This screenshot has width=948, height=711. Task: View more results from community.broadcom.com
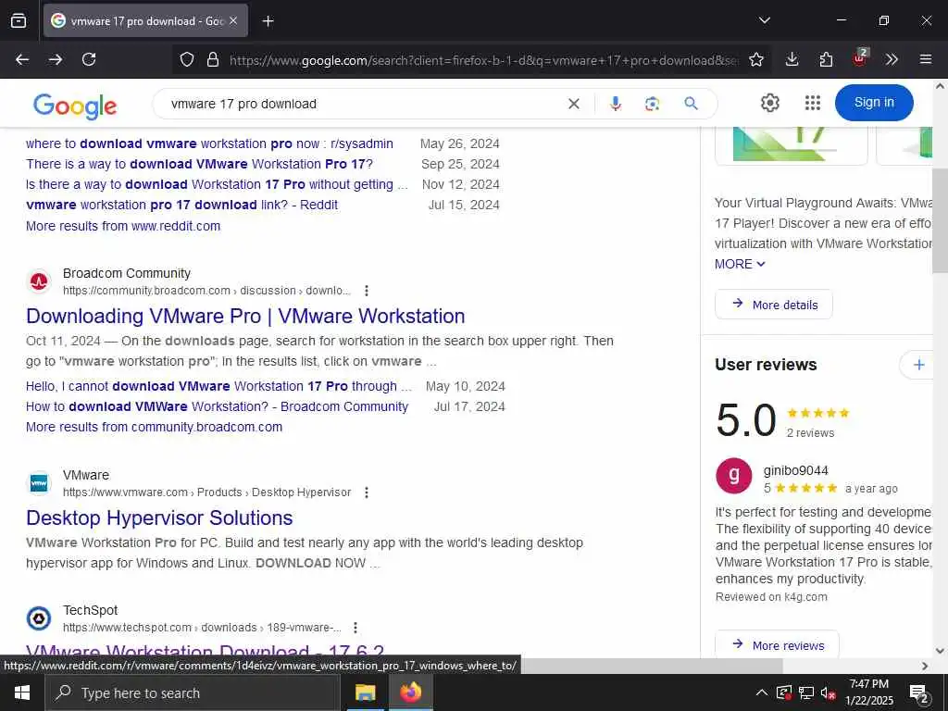click(x=155, y=428)
